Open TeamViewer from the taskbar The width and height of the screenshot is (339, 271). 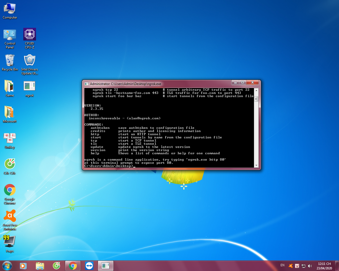pos(89,266)
